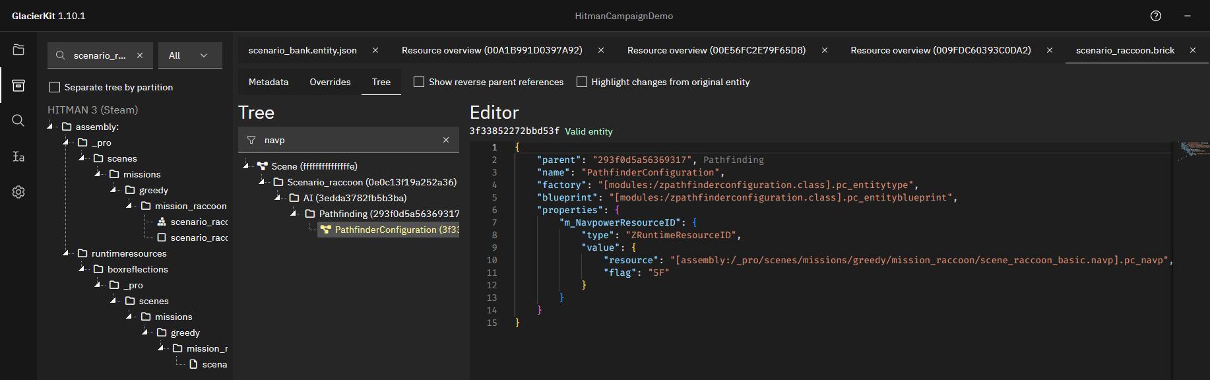
Task: Clear the navp tree filter
Action: (x=446, y=140)
